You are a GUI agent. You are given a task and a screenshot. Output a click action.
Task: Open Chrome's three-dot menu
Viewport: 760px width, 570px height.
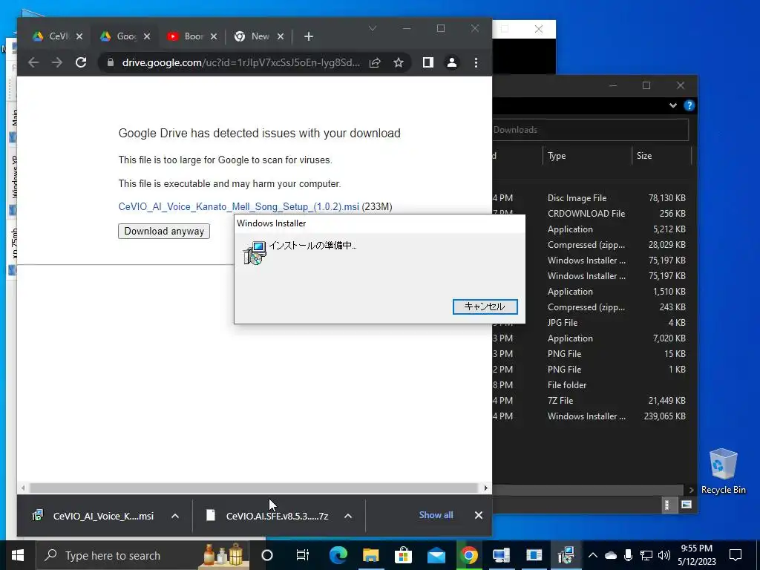click(476, 62)
